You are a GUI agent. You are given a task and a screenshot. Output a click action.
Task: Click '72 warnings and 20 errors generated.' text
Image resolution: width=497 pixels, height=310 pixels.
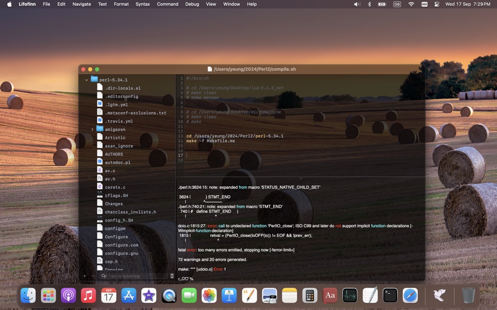point(212,259)
